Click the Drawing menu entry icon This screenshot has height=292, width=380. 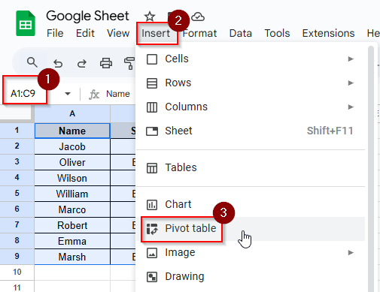click(152, 277)
